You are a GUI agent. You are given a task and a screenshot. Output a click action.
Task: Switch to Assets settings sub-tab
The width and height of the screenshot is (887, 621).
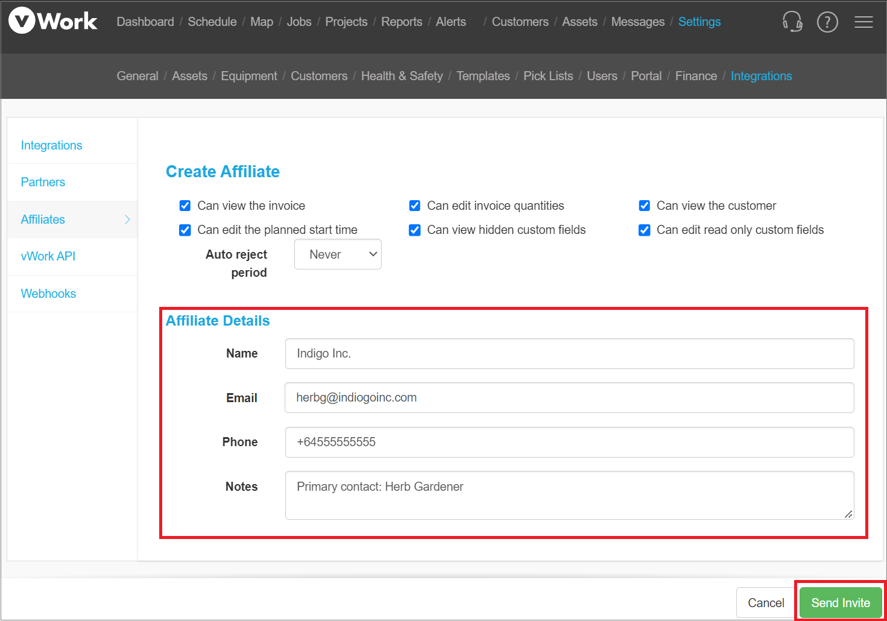pyautogui.click(x=190, y=76)
